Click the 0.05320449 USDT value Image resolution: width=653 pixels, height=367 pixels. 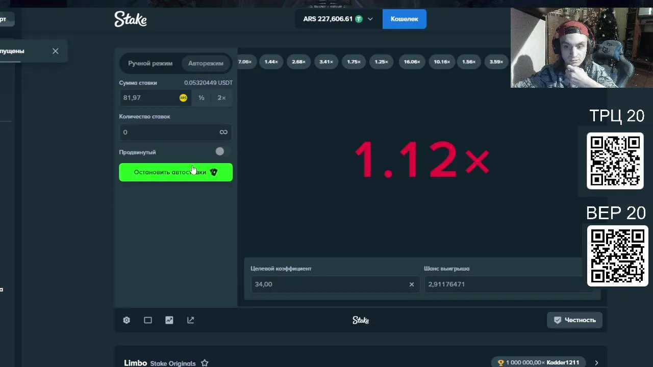[208, 83]
